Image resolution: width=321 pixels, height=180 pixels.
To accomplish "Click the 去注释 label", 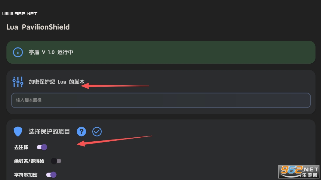I will (21, 147).
